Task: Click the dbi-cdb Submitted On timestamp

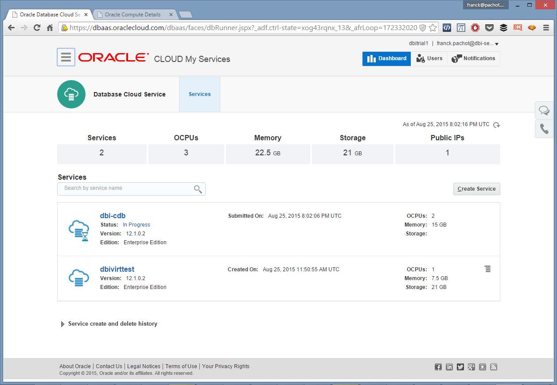Action: click(305, 216)
